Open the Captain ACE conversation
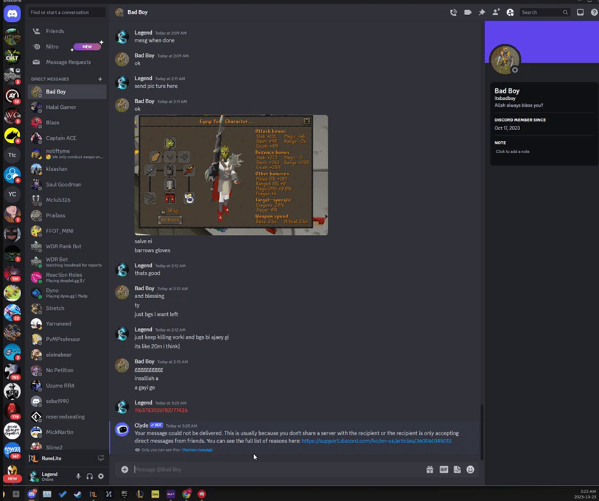This screenshot has width=599, height=501. tap(67, 138)
